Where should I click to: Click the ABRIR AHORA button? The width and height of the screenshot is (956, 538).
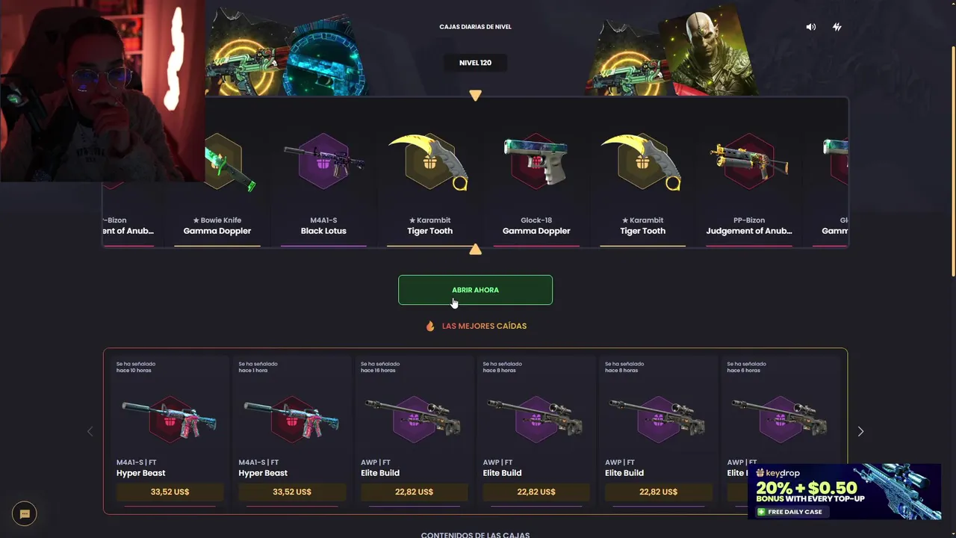pyautogui.click(x=475, y=290)
